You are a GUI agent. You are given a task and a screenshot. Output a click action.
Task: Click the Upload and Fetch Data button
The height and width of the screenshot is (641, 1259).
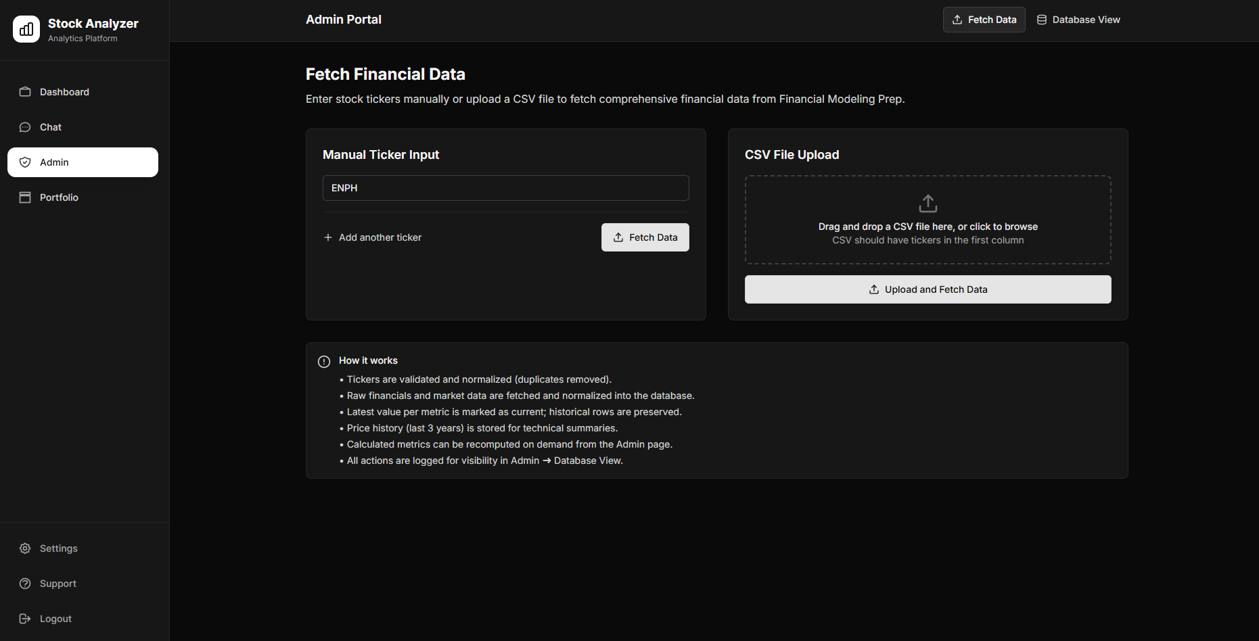(928, 289)
